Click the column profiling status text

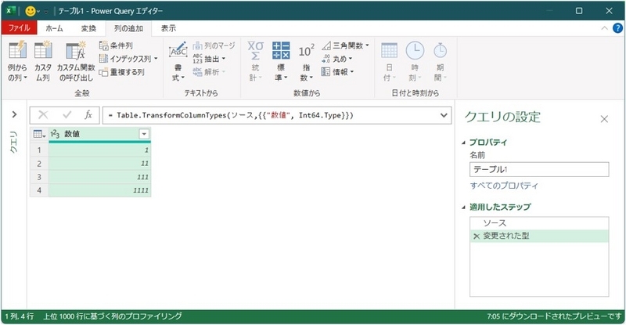112,316
